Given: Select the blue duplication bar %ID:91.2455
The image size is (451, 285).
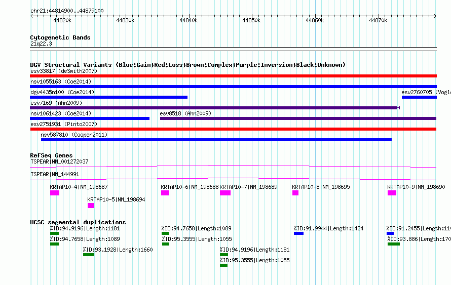Looking at the screenshot, I should pyautogui.click(x=390, y=233).
